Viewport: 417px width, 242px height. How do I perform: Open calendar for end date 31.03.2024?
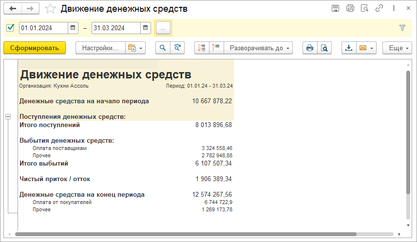pos(145,28)
